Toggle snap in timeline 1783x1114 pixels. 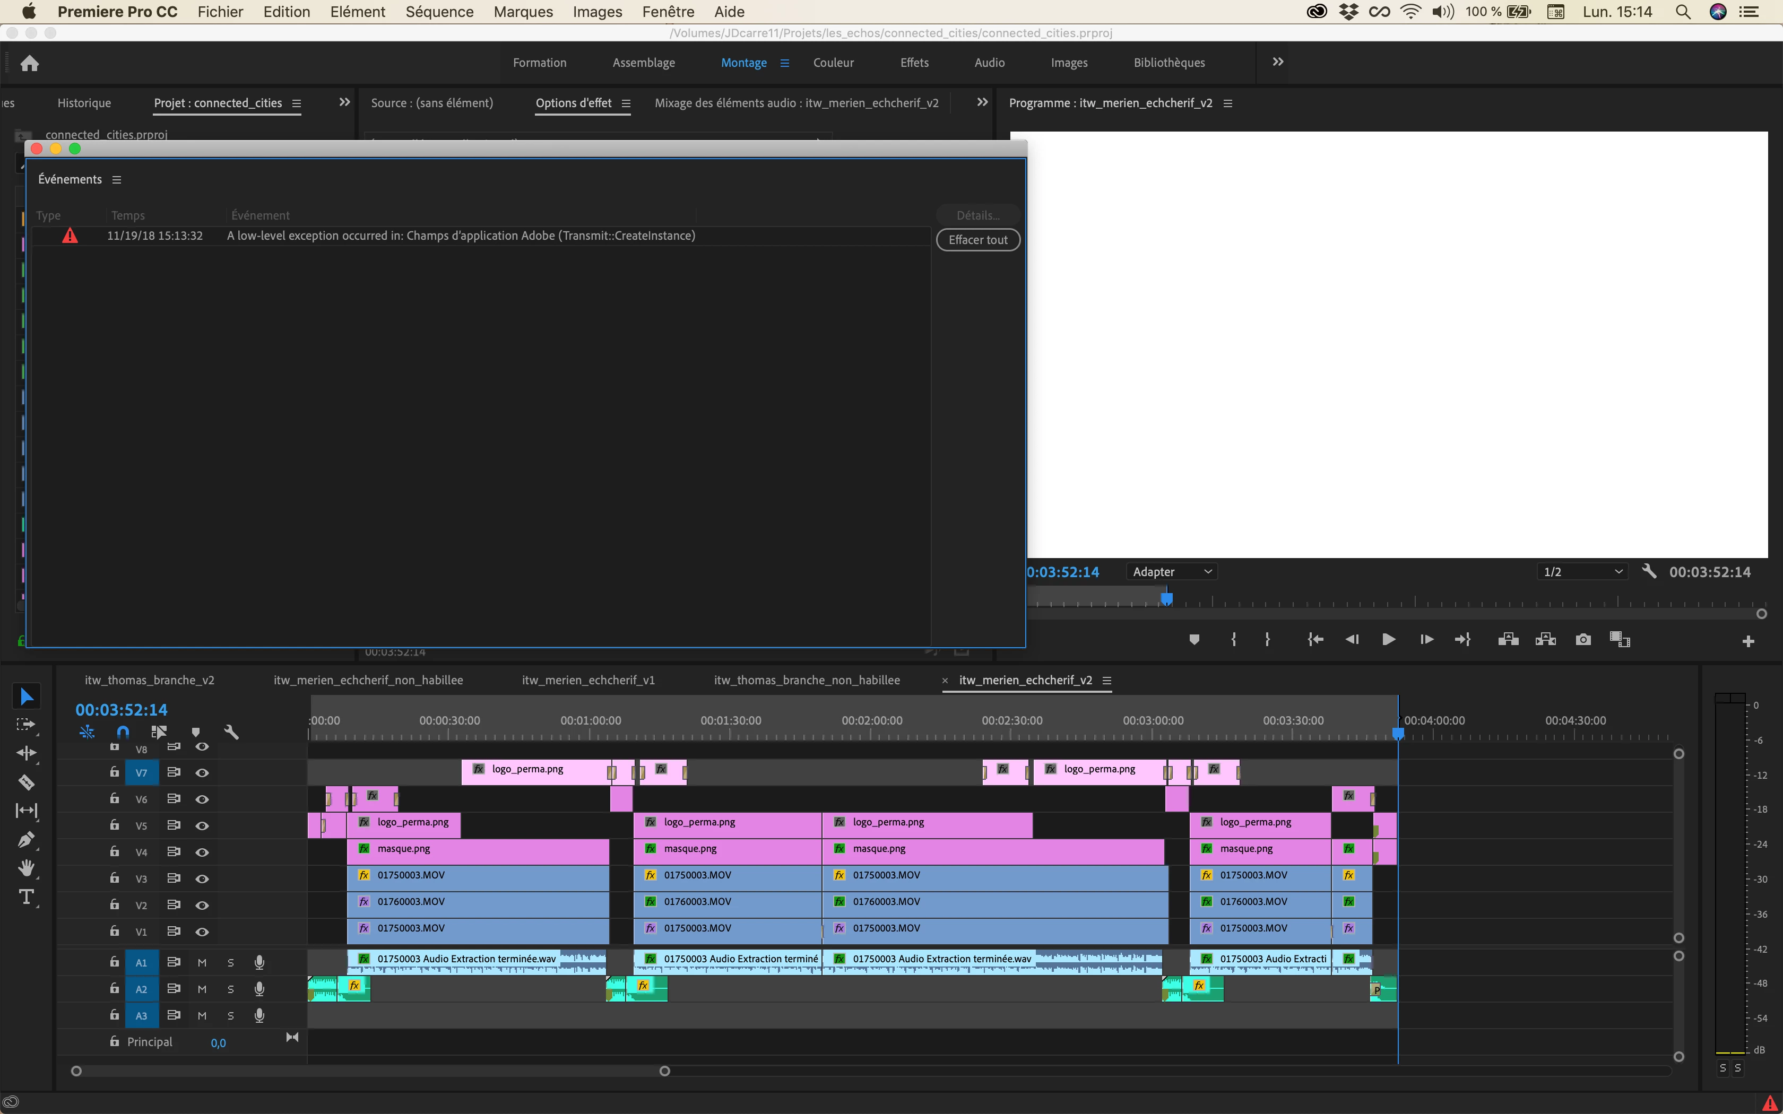123,732
